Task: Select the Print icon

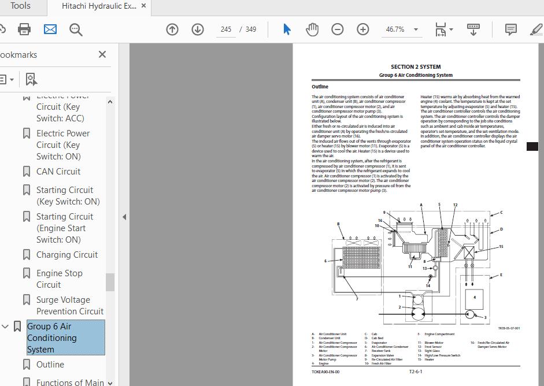Action: [24, 29]
